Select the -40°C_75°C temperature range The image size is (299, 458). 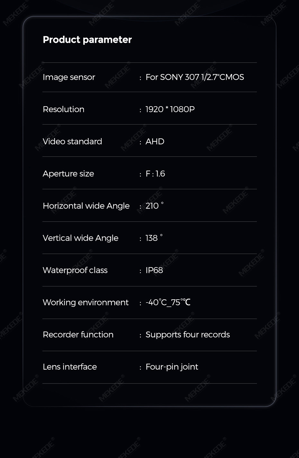click(x=168, y=303)
